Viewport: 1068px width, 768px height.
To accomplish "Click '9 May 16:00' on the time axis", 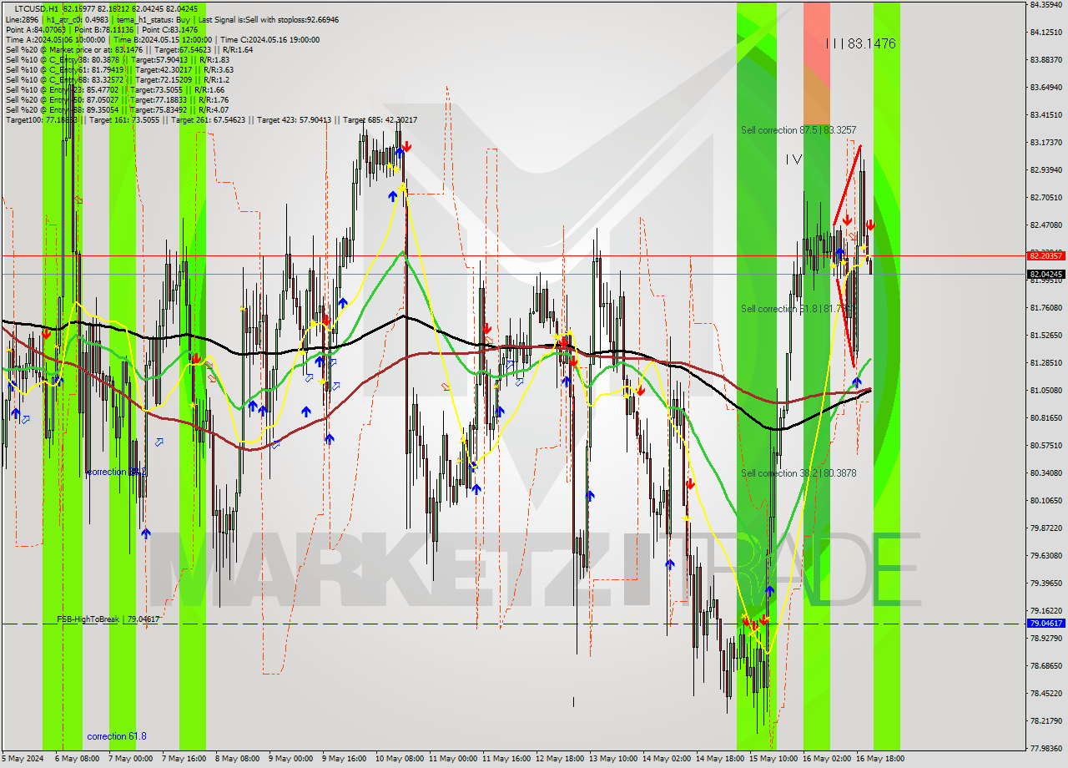I will pyautogui.click(x=344, y=759).
